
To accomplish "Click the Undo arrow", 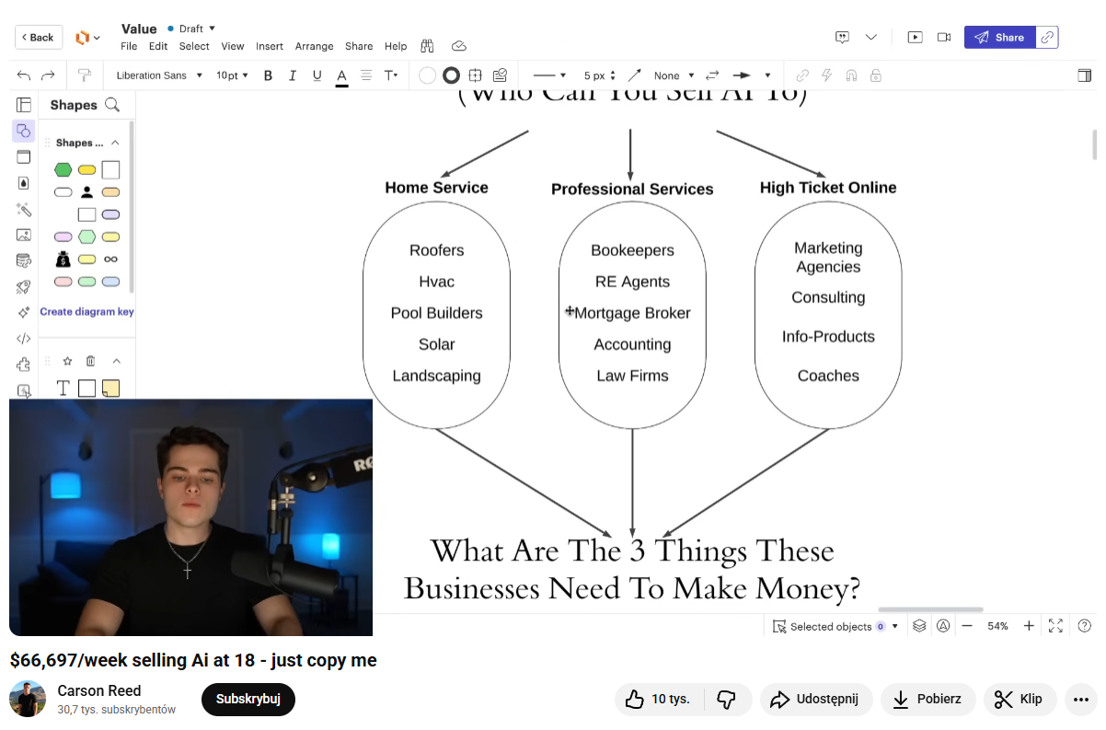I will (23, 75).
